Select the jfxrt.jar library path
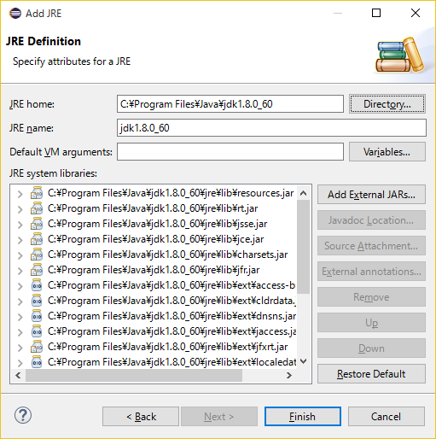This screenshot has width=436, height=439. tap(167, 347)
